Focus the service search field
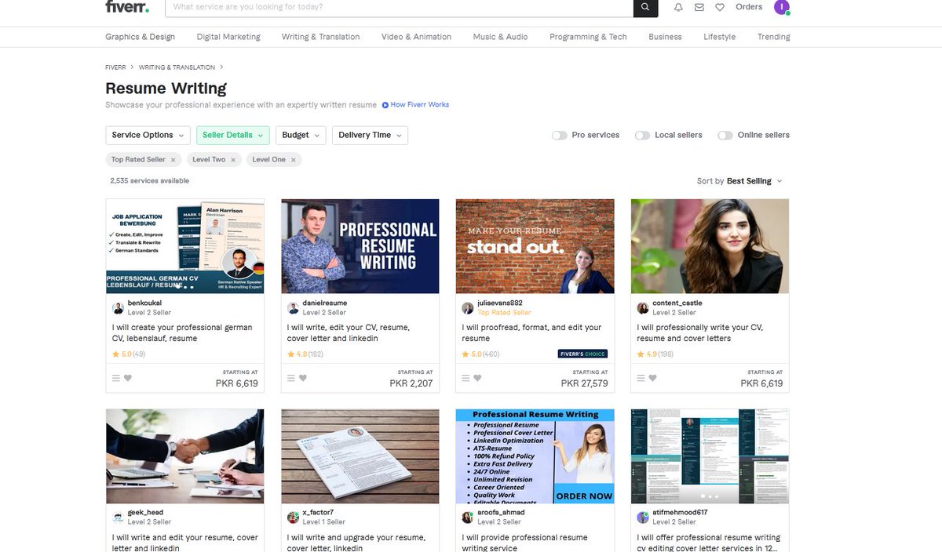The image size is (942, 552). pyautogui.click(x=399, y=7)
